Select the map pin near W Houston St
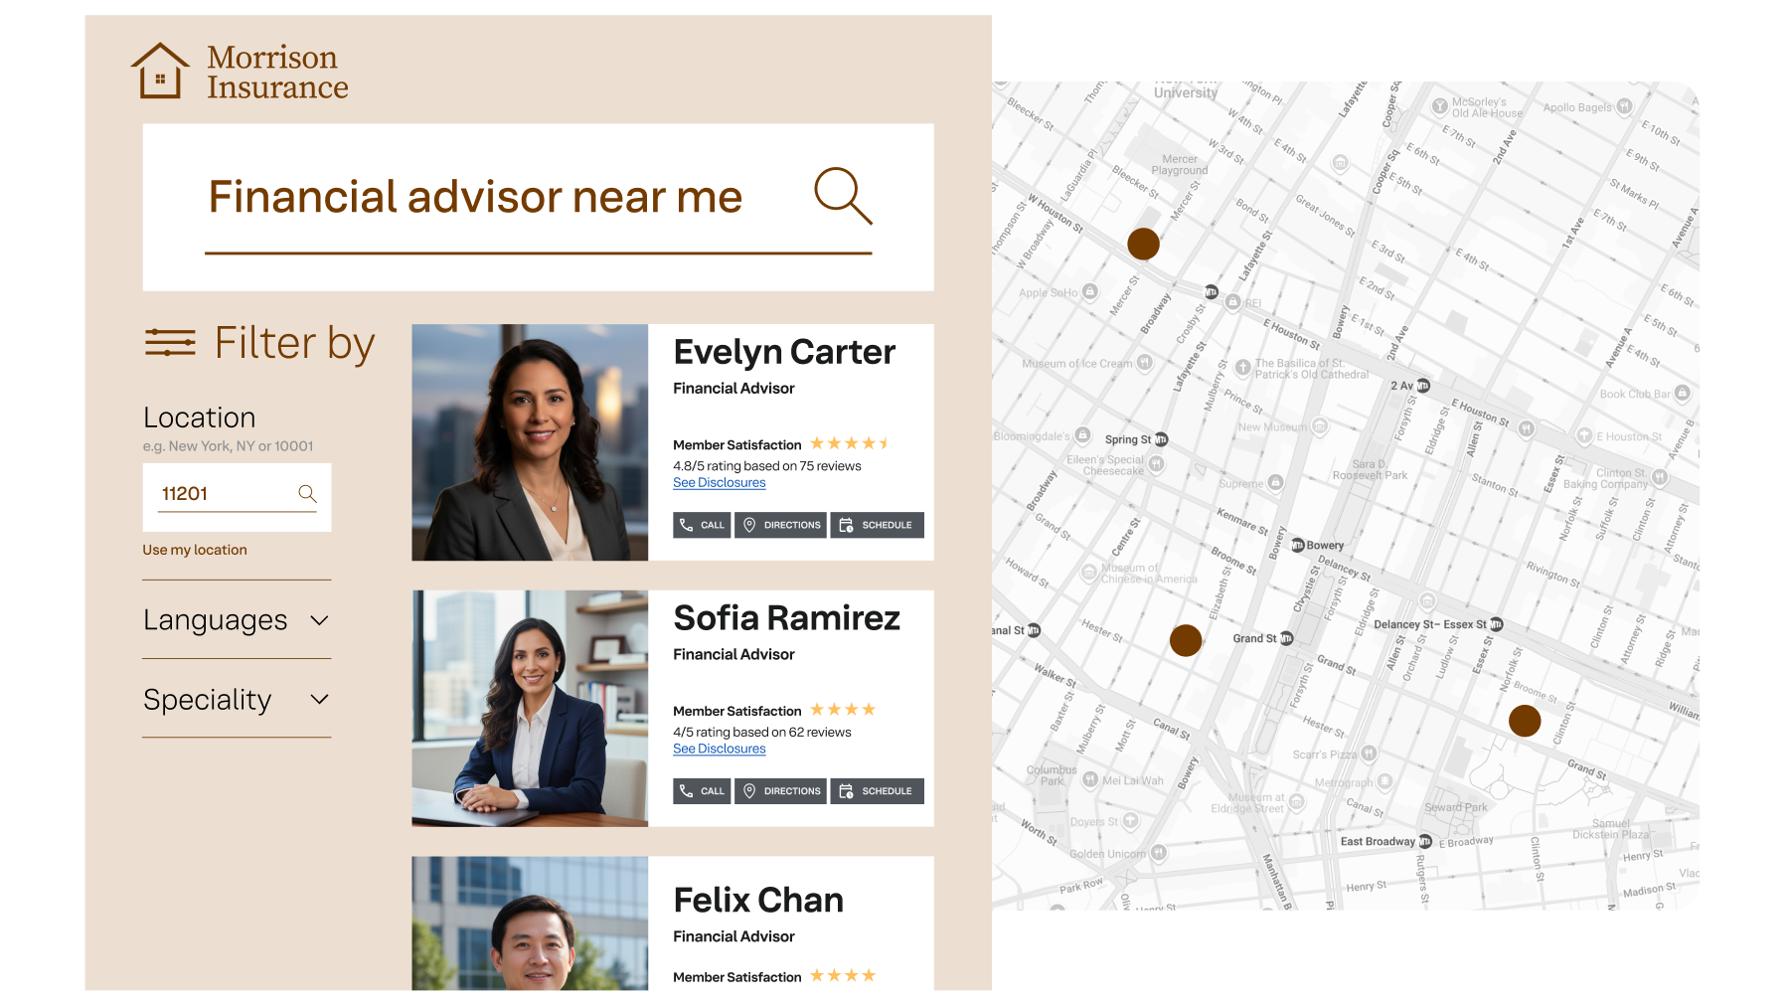Image resolution: width=1788 pixels, height=1006 pixels. (1143, 244)
